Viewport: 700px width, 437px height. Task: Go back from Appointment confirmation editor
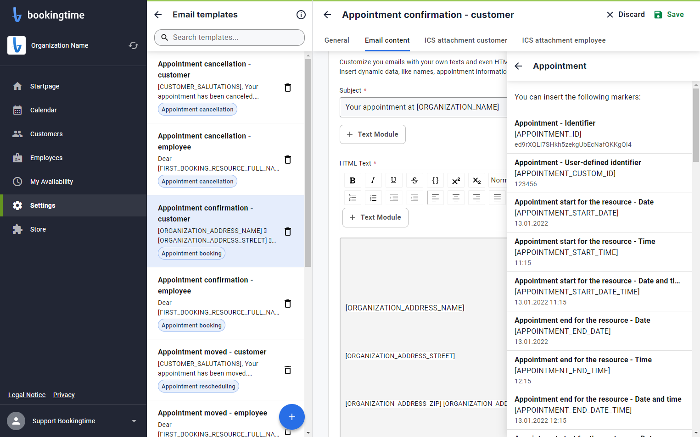[327, 15]
